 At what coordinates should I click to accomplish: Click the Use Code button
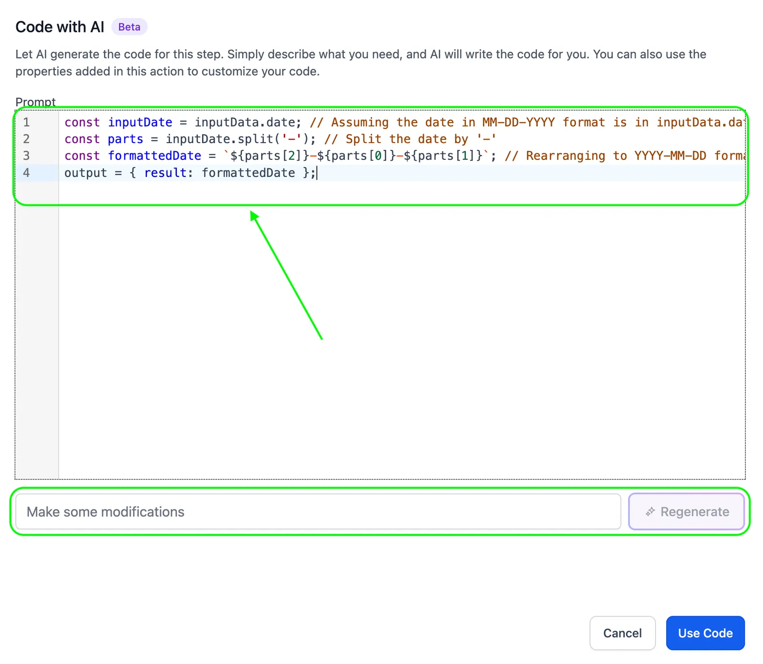coord(705,633)
